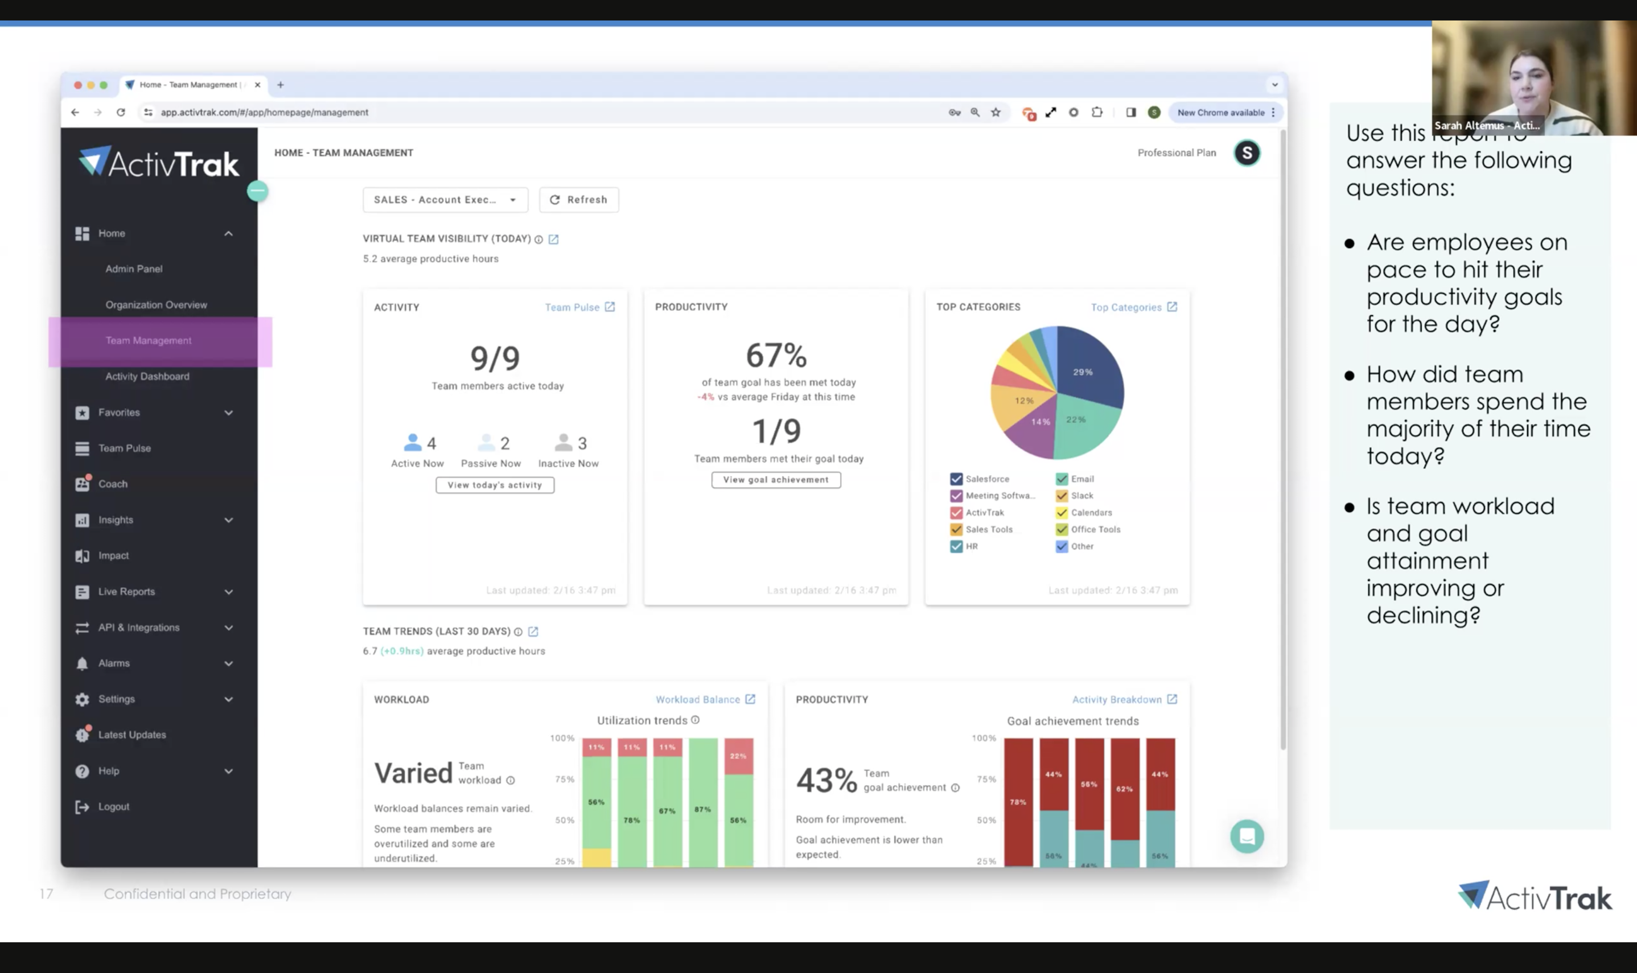Click the Workload Balance open icon
The width and height of the screenshot is (1637, 973).
point(750,699)
